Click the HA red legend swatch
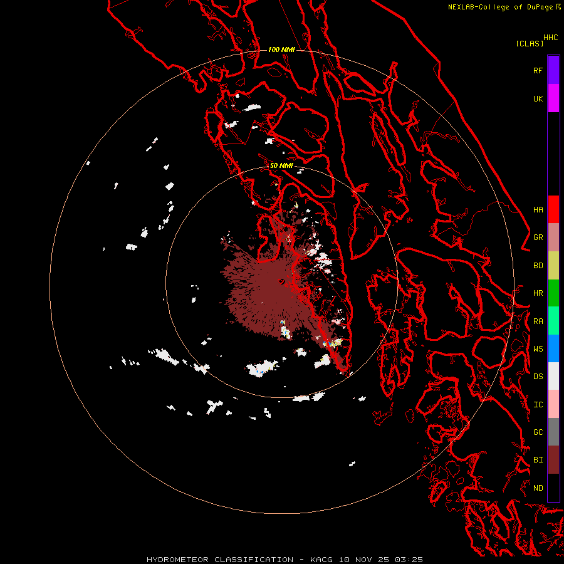The width and height of the screenshot is (564, 564). pos(553,209)
